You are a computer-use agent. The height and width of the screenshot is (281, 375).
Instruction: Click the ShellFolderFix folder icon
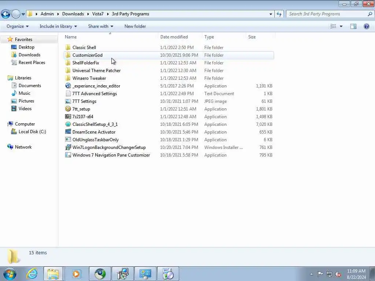(x=68, y=63)
